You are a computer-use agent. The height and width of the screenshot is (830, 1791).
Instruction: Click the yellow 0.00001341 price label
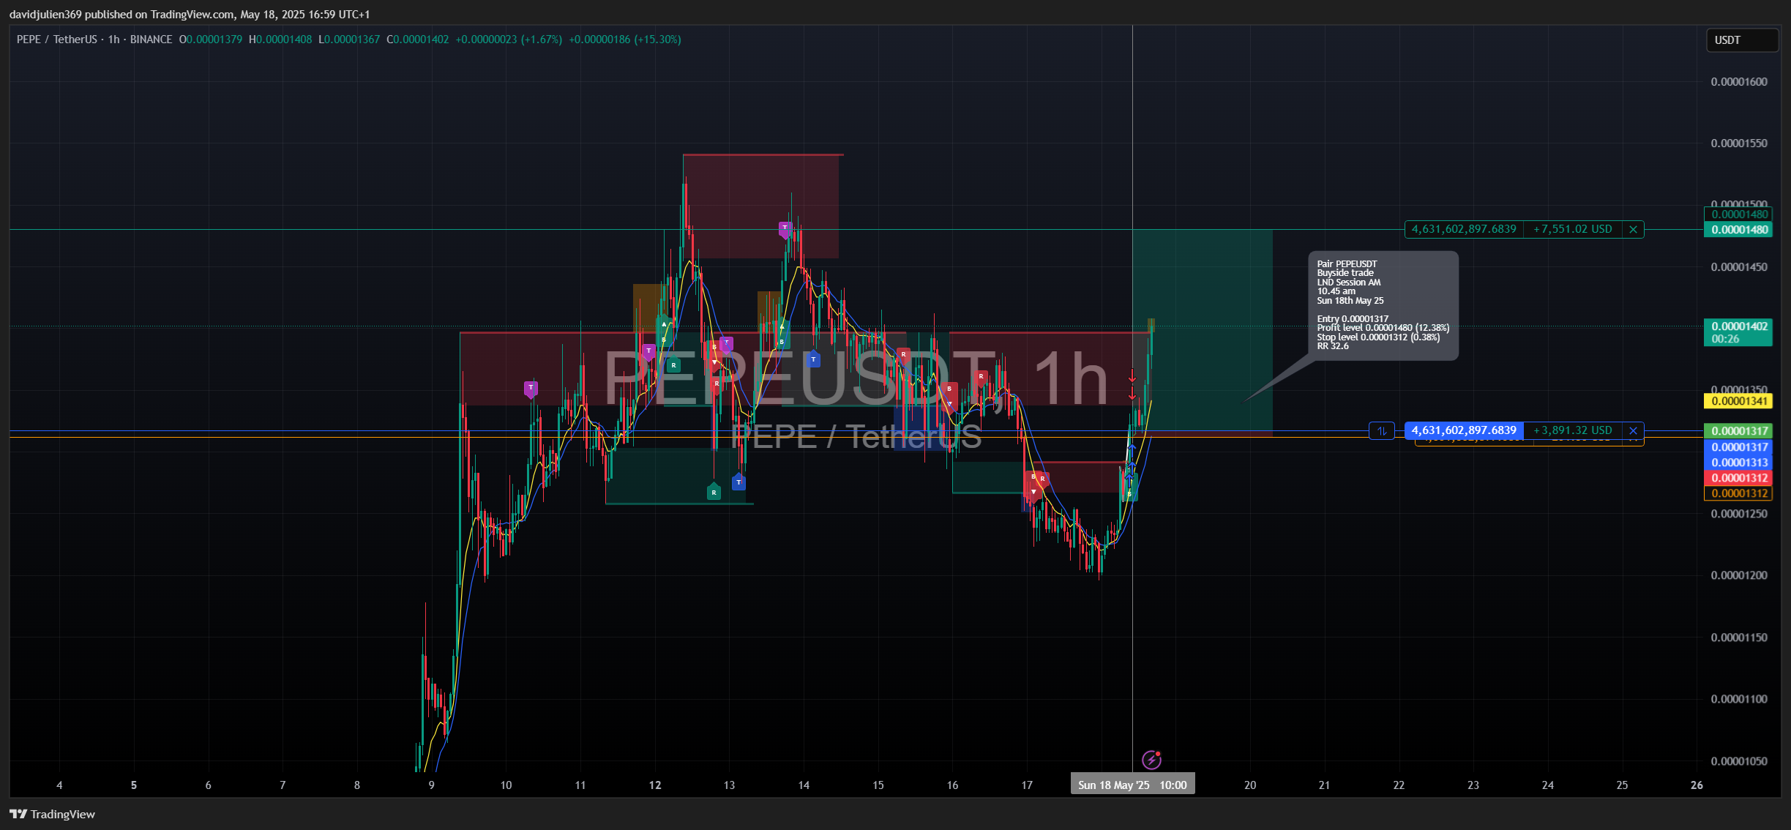click(1738, 401)
